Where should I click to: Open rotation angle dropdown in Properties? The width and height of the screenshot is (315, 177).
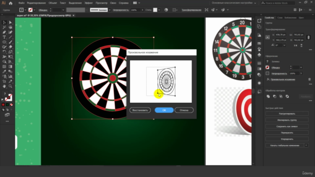pos(284,45)
